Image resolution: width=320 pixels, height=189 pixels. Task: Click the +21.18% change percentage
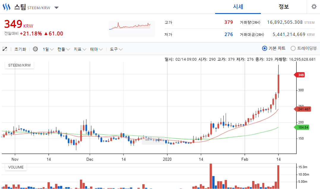pyautogui.click(x=31, y=34)
